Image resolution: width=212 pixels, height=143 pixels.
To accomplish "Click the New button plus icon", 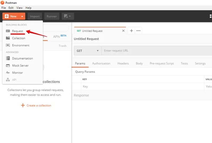I will (x=7, y=16).
